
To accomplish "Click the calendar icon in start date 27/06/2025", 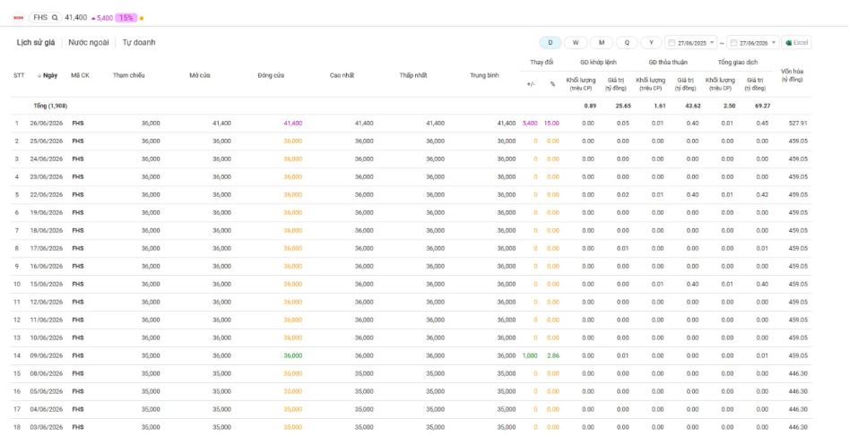I will 671,43.
